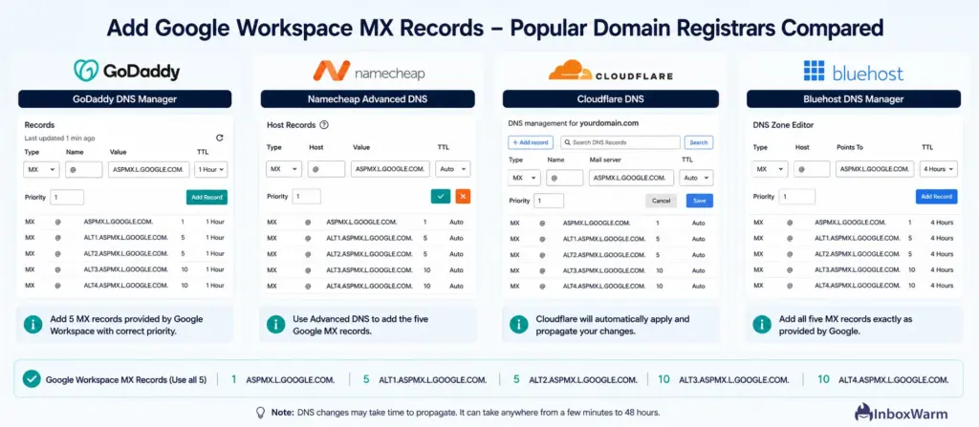Focus the Namecheap Value field
This screenshot has height=427, width=979.
point(390,168)
